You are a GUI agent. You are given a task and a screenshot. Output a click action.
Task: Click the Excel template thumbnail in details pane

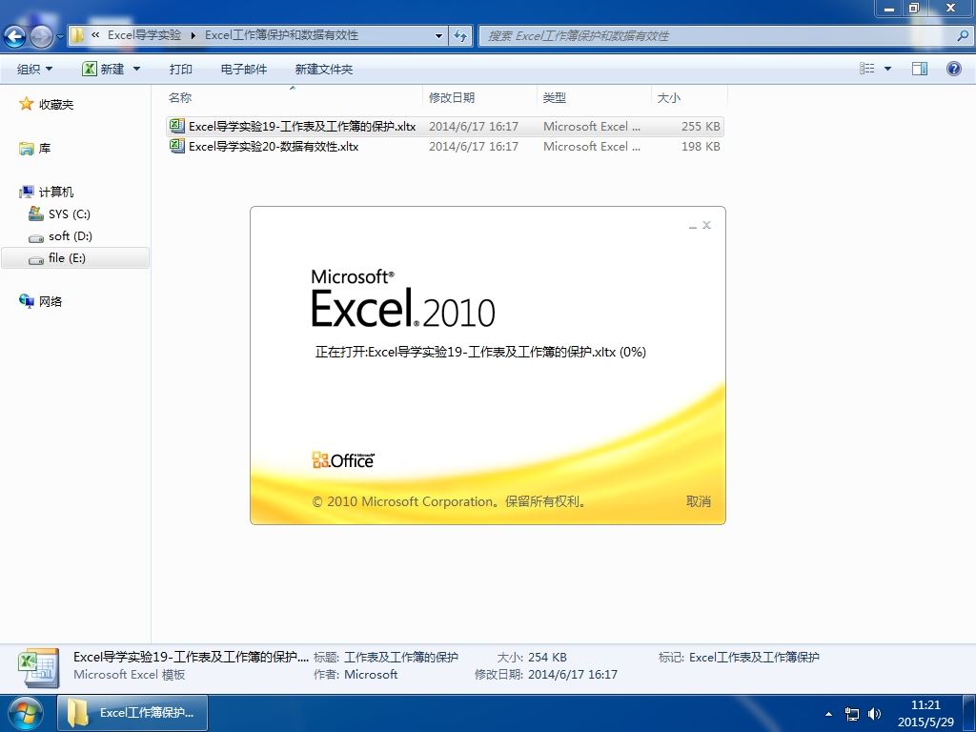click(x=38, y=668)
